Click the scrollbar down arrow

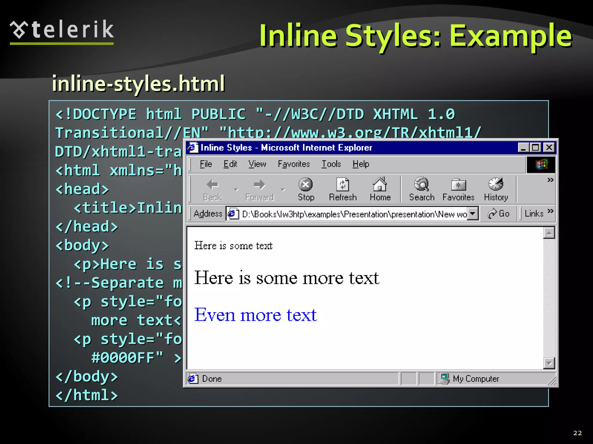549,363
